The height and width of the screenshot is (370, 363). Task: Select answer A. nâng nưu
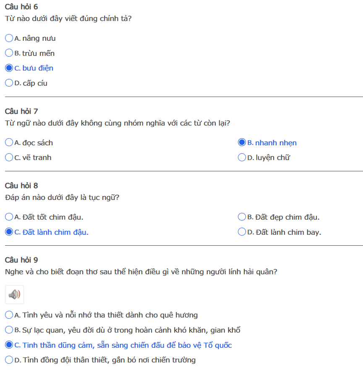pos(9,38)
